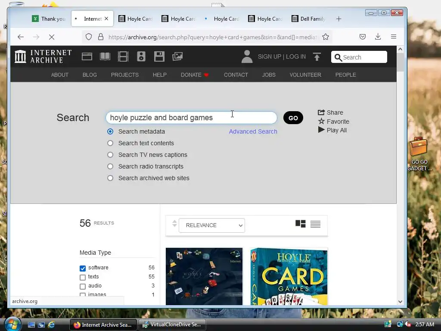Launch Internet Explorer from quick launch
Image resolution: width=441 pixels, height=331 pixels.
click(51, 325)
